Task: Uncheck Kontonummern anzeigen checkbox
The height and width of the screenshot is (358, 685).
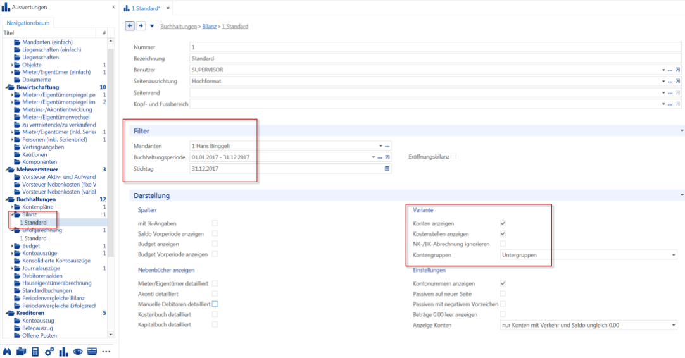Action: click(x=503, y=283)
